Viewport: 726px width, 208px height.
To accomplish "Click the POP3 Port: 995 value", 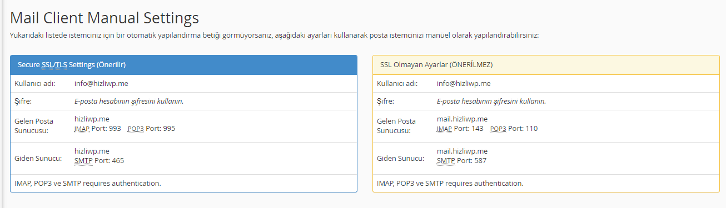I will pyautogui.click(x=151, y=129).
